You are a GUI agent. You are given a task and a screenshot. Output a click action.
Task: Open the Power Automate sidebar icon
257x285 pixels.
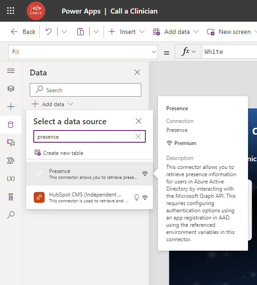click(11, 160)
